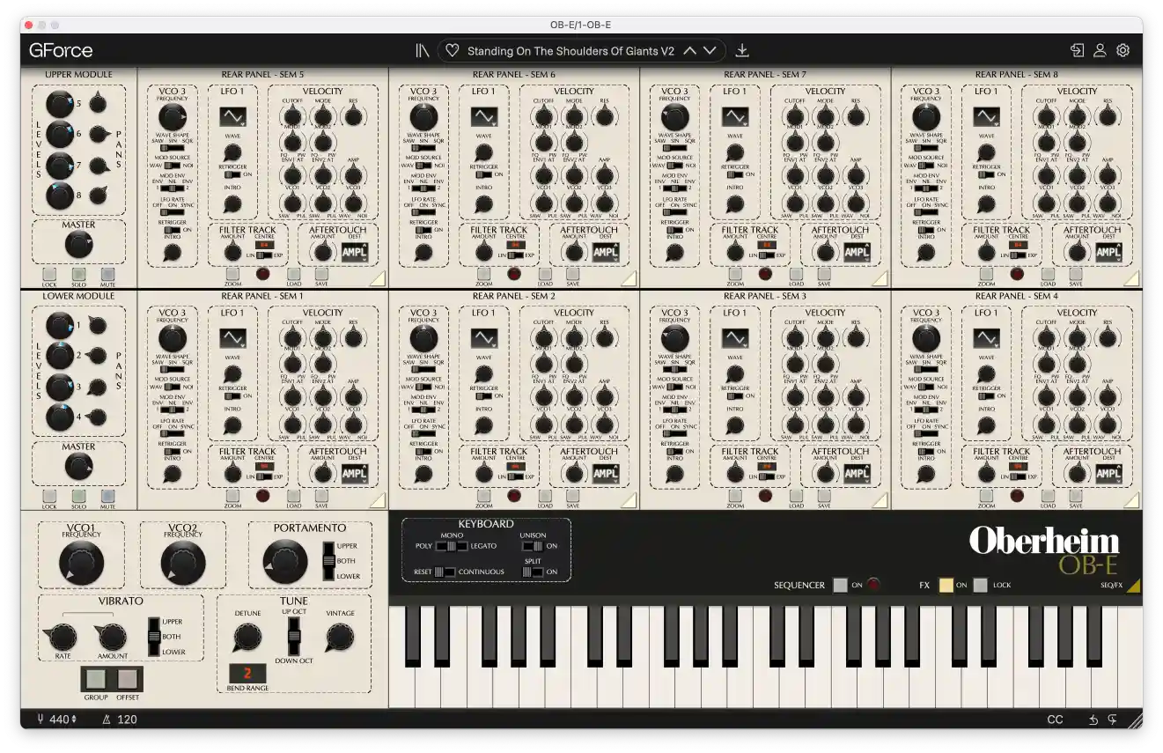Image resolution: width=1163 pixels, height=753 pixels.
Task: Go to the previous preset with up chevron
Action: click(689, 51)
